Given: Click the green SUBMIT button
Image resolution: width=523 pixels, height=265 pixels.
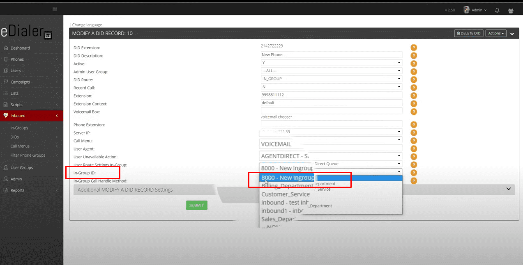Looking at the screenshot, I should coord(196,205).
